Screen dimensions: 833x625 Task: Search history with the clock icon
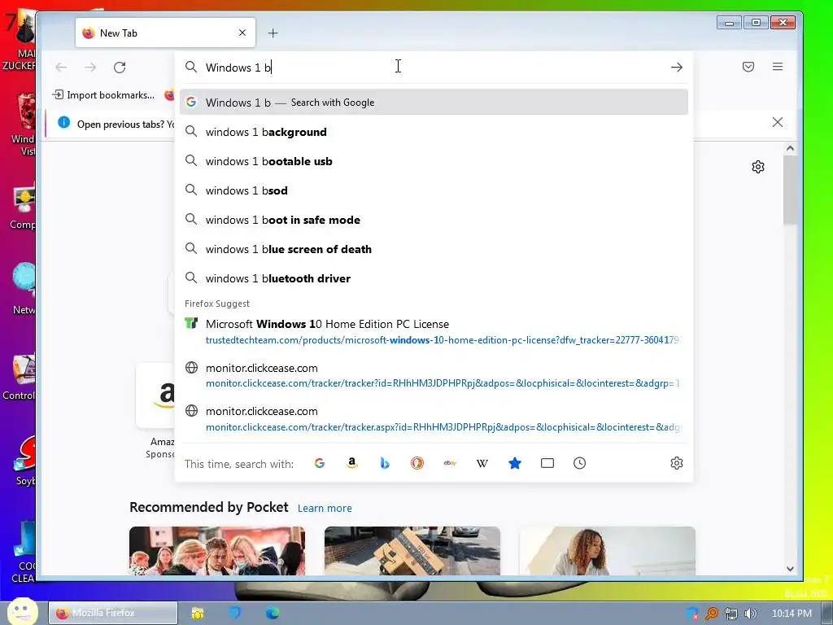(579, 463)
